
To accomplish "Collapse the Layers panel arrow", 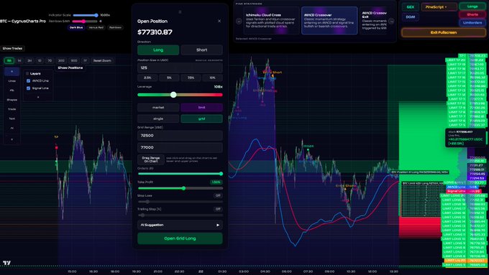I will click(38, 97).
